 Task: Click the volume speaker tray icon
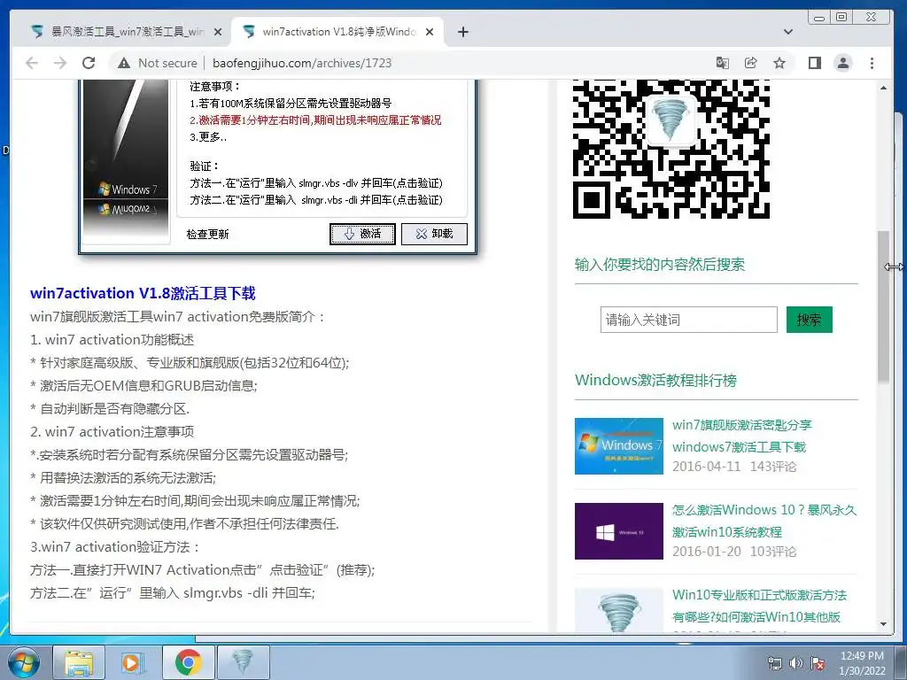tap(796, 663)
